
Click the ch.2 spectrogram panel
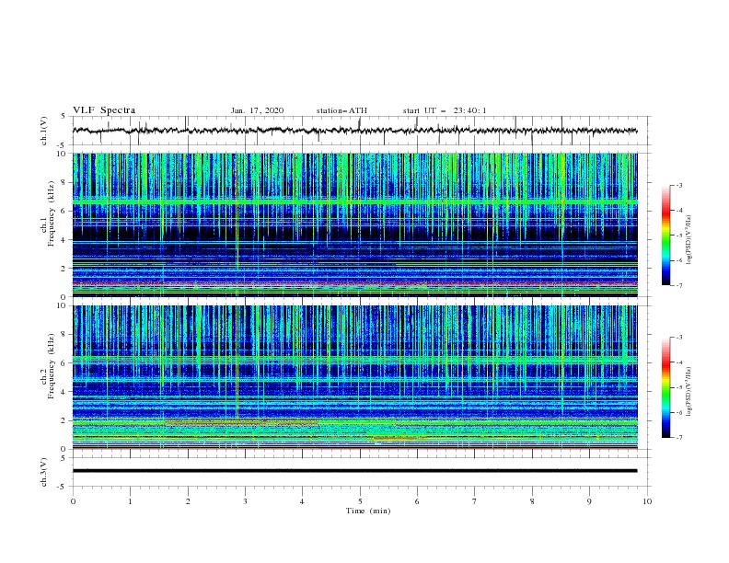354,377
